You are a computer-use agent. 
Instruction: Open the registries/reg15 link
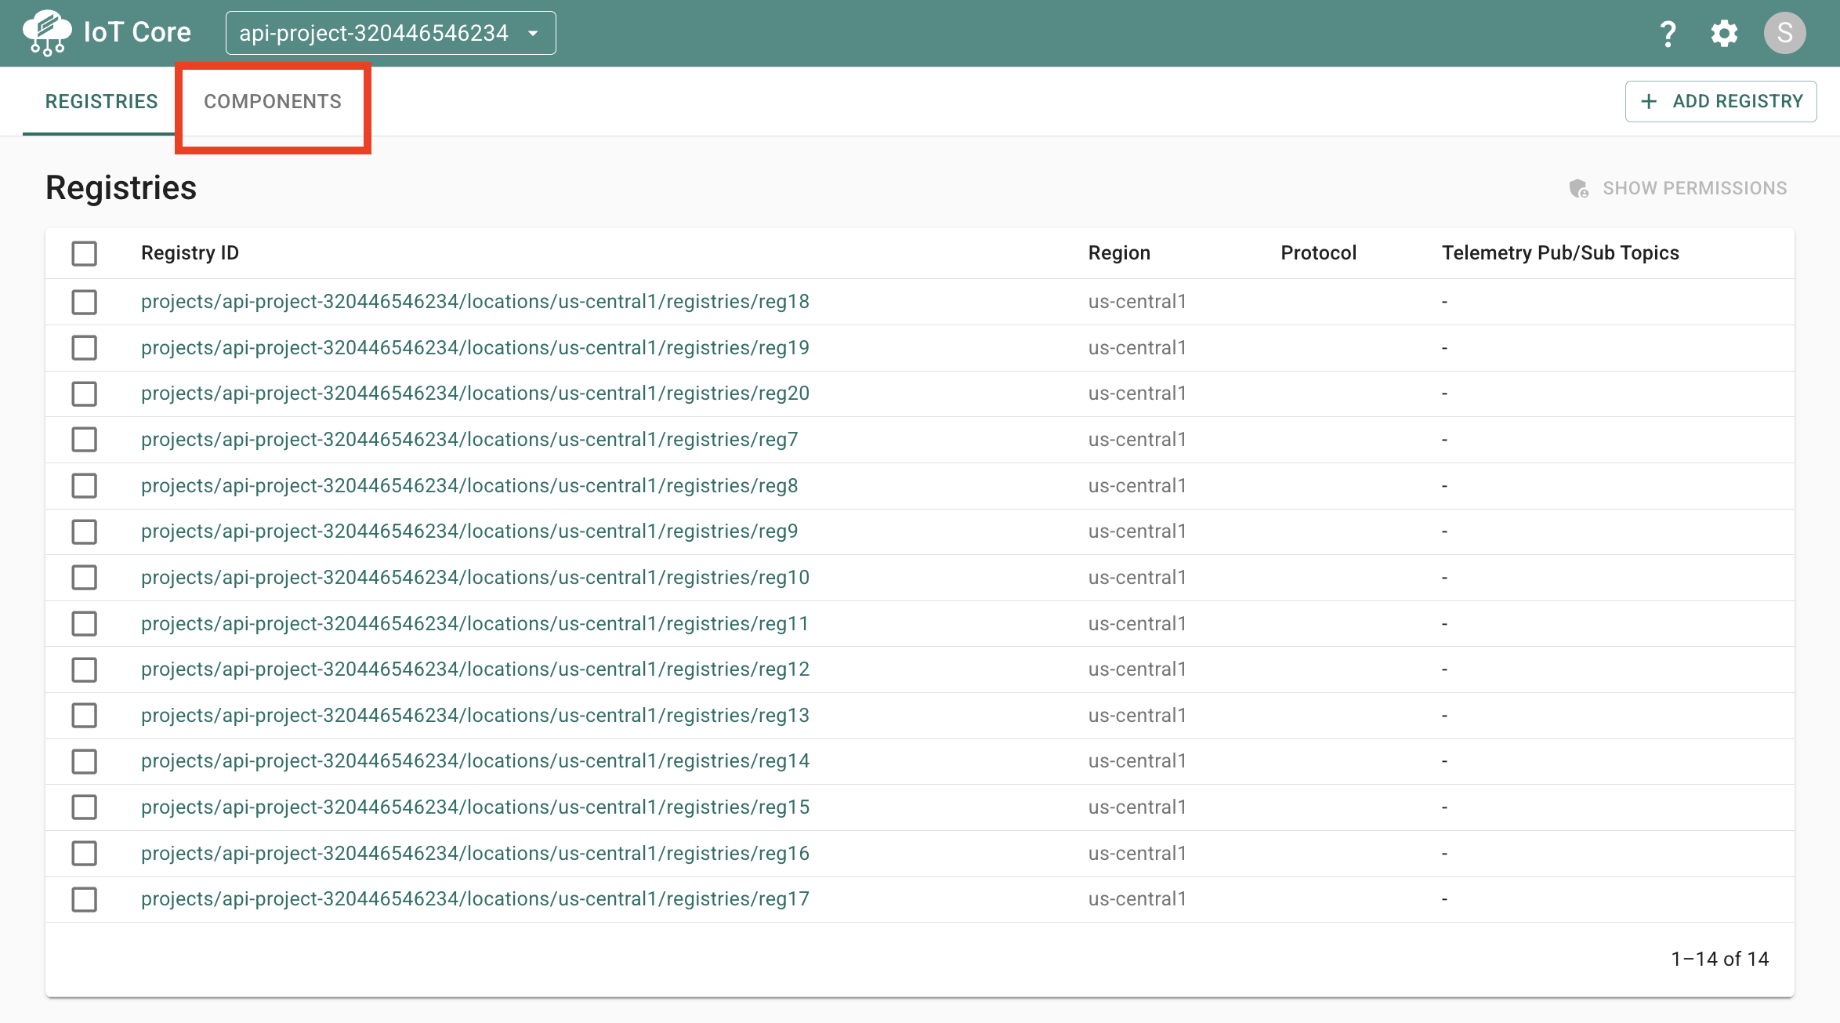(475, 807)
